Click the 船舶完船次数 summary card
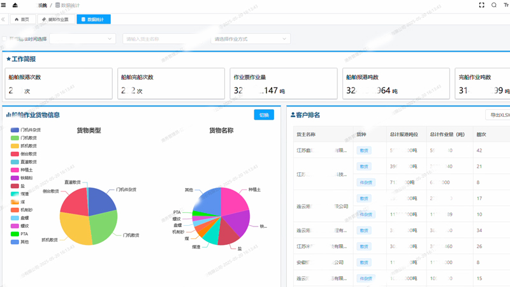 [171, 84]
